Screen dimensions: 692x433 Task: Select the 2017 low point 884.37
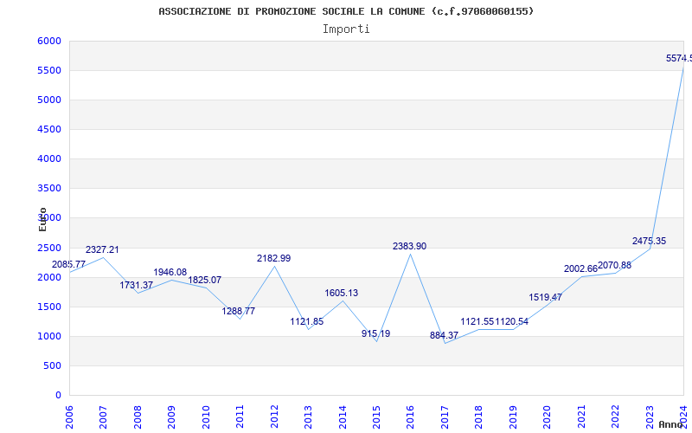(x=444, y=335)
